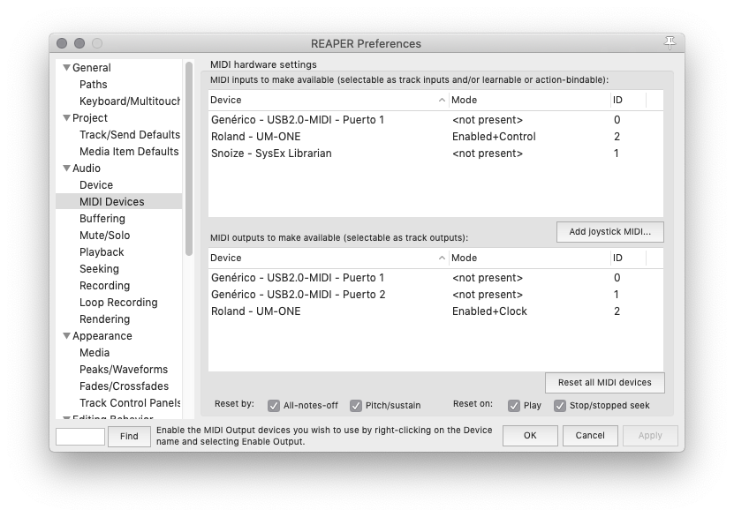The image size is (734, 517).
Task: Select the Appearance preferences category
Action: point(102,336)
